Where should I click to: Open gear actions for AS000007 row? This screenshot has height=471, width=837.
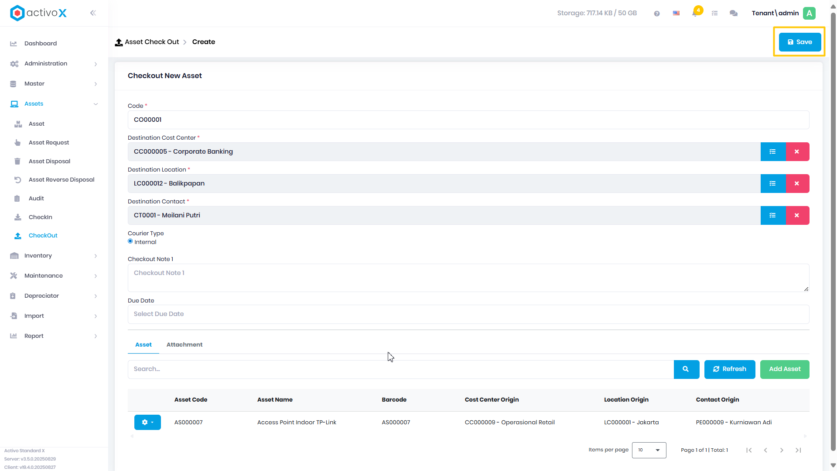[x=147, y=422]
